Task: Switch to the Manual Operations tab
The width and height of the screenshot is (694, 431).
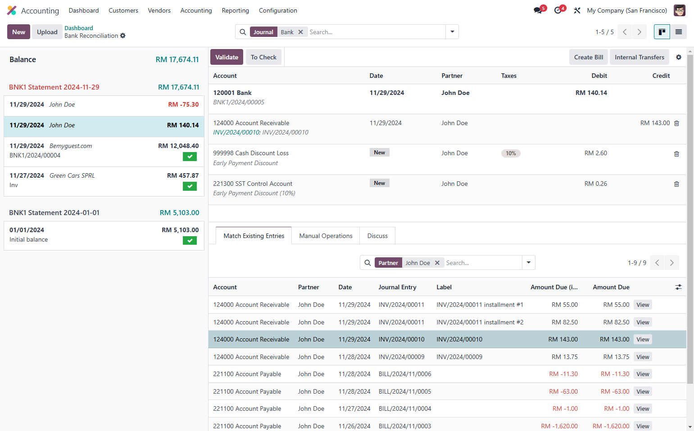Action: [326, 236]
